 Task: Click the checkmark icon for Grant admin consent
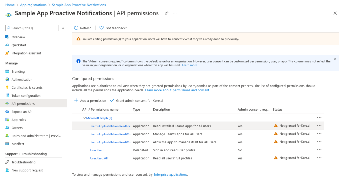pyautogui.click(x=112, y=100)
